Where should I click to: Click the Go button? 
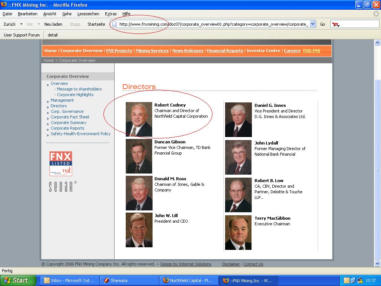(323, 24)
